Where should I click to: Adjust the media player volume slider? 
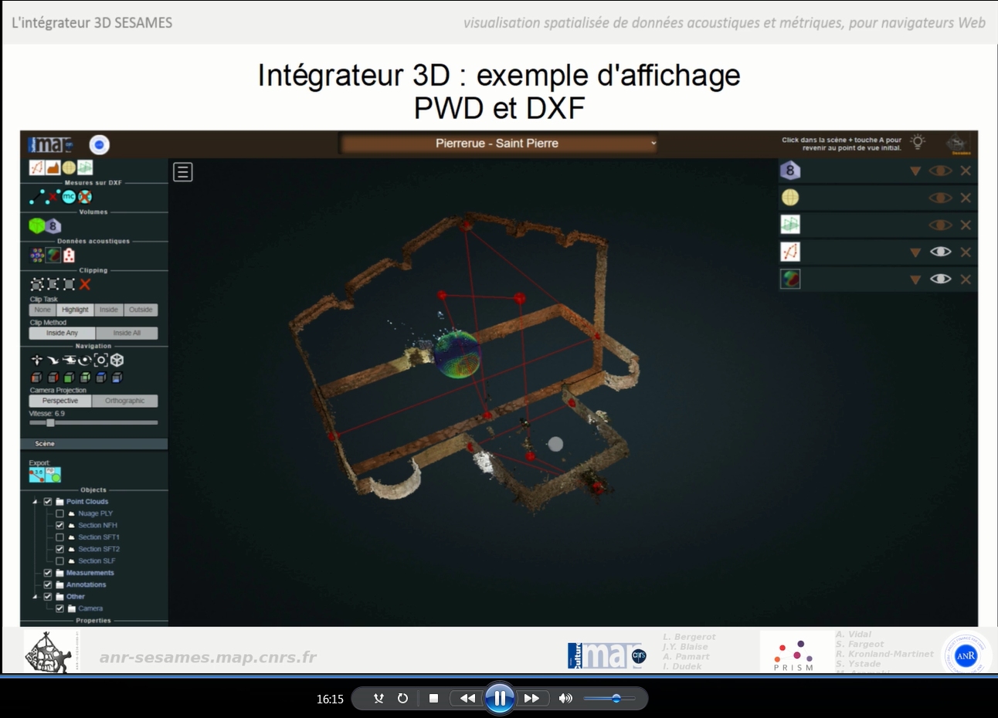pyautogui.click(x=609, y=698)
